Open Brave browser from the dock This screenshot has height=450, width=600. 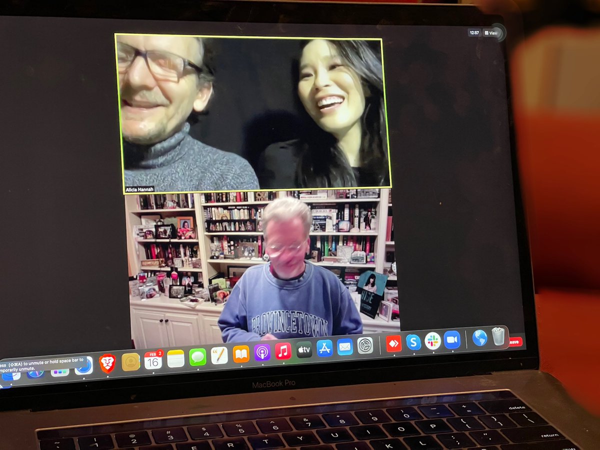107,363
